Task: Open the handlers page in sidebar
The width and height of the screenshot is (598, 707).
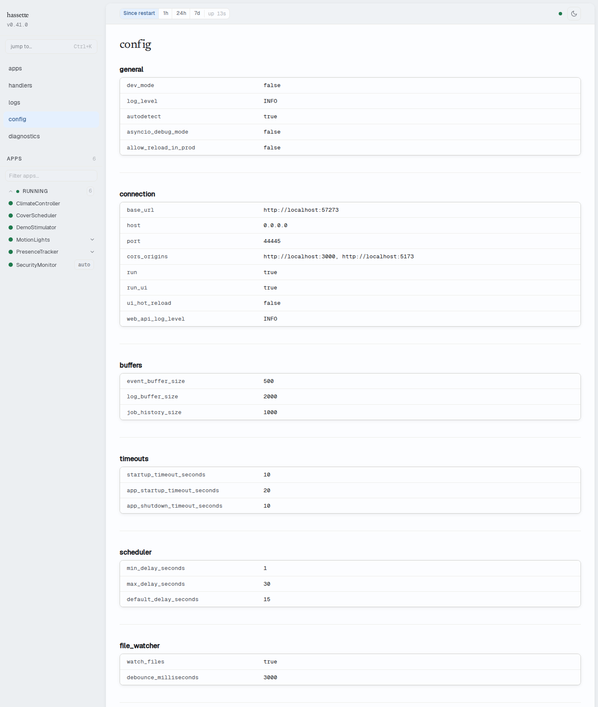Action: point(51,85)
